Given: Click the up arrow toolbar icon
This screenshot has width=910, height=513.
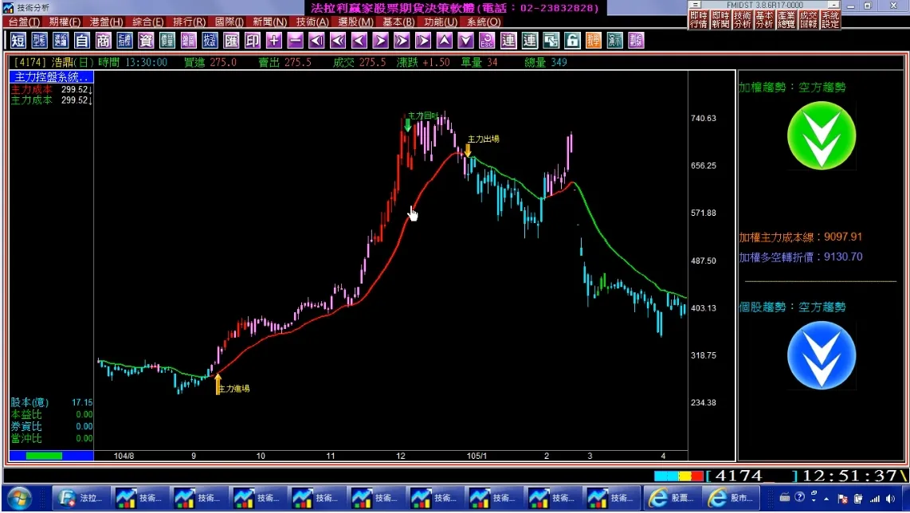Looking at the screenshot, I should click(444, 41).
